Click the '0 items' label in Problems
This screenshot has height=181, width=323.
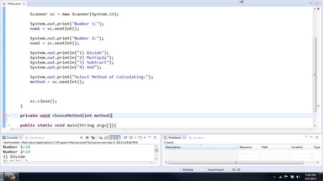(169, 142)
